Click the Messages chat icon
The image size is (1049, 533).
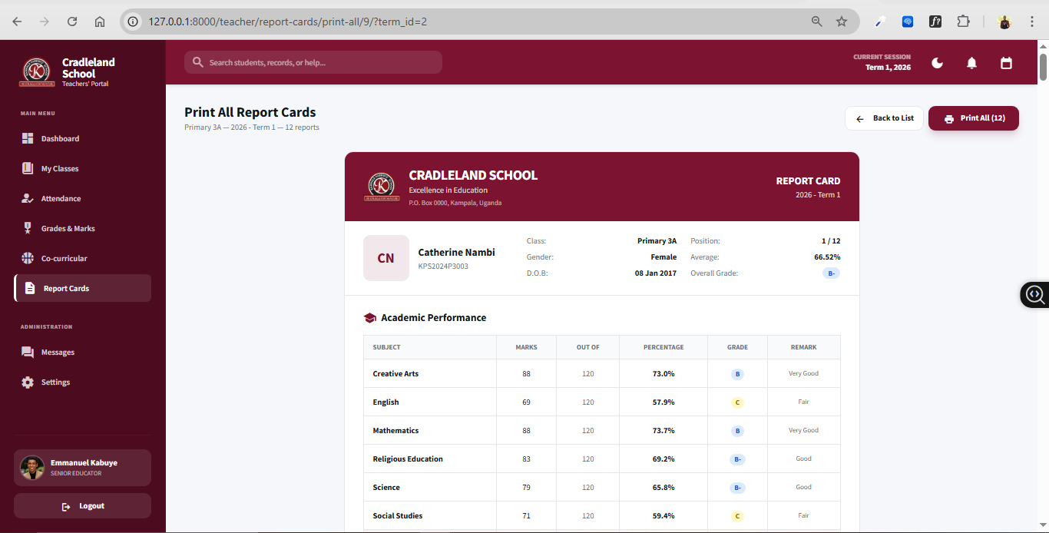click(28, 353)
